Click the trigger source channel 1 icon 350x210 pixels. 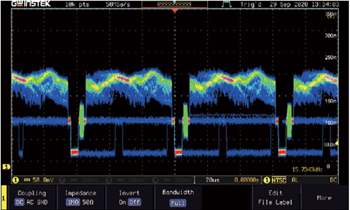point(267,180)
